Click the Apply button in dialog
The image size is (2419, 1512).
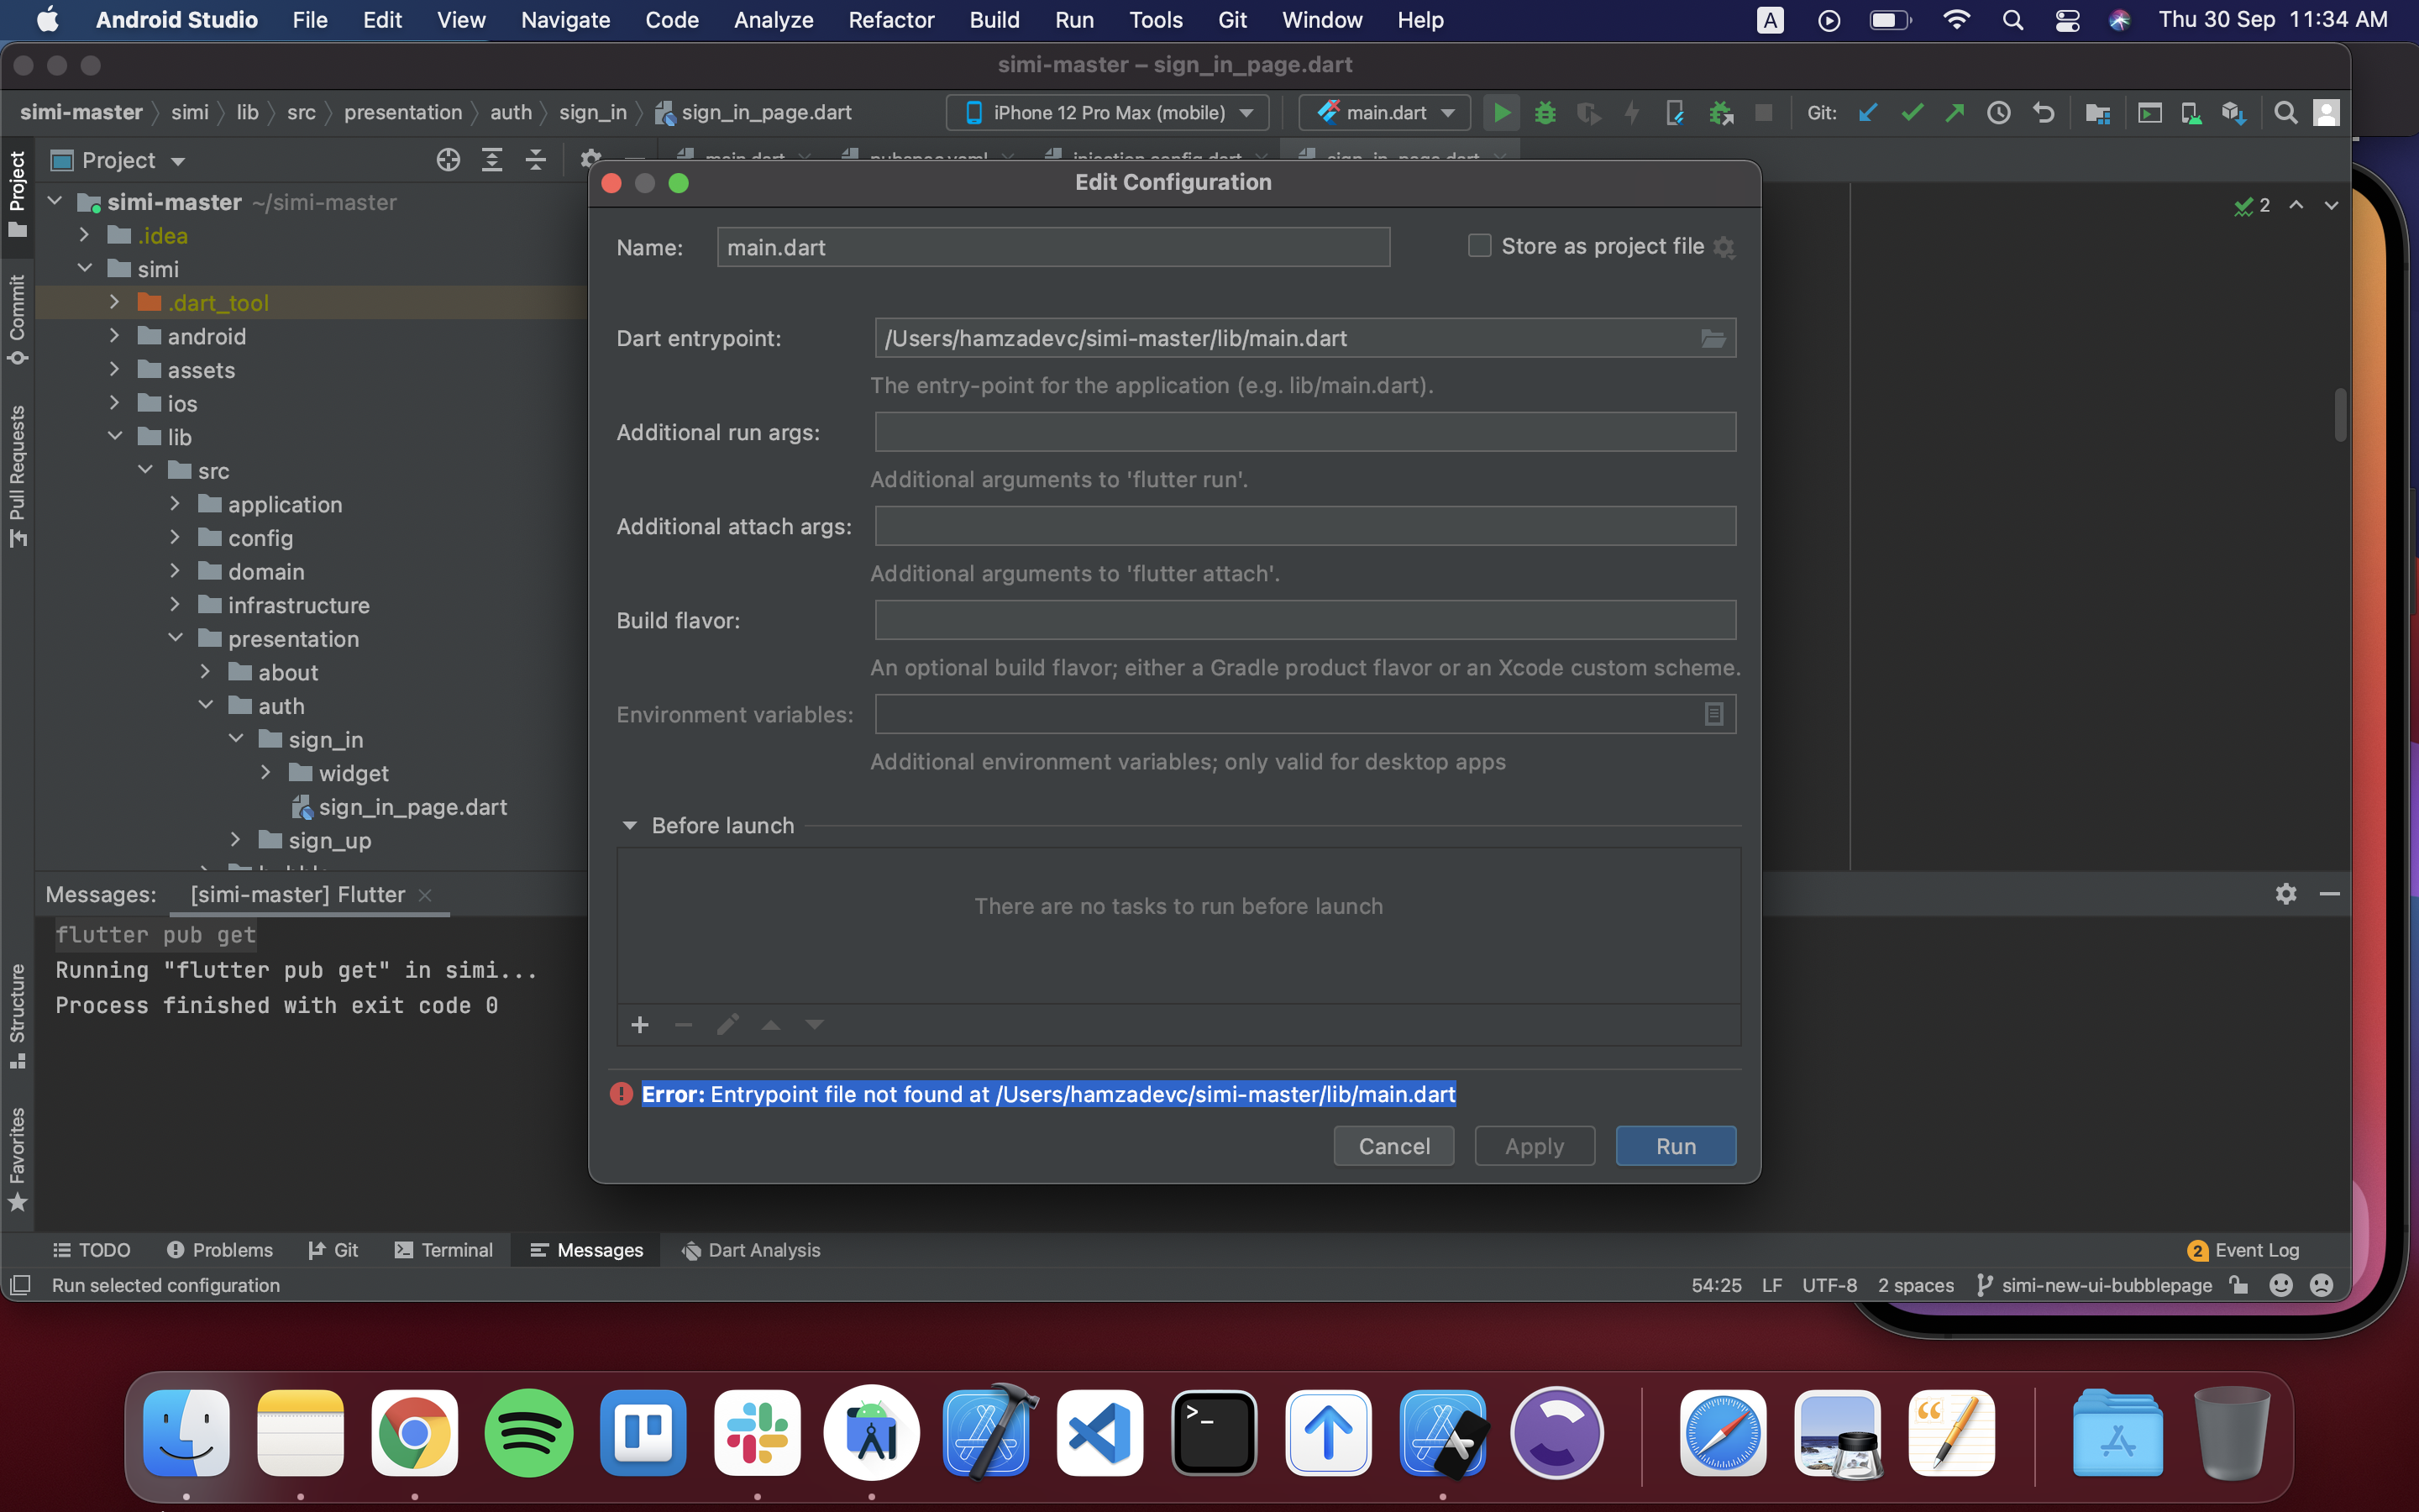pyautogui.click(x=1535, y=1146)
